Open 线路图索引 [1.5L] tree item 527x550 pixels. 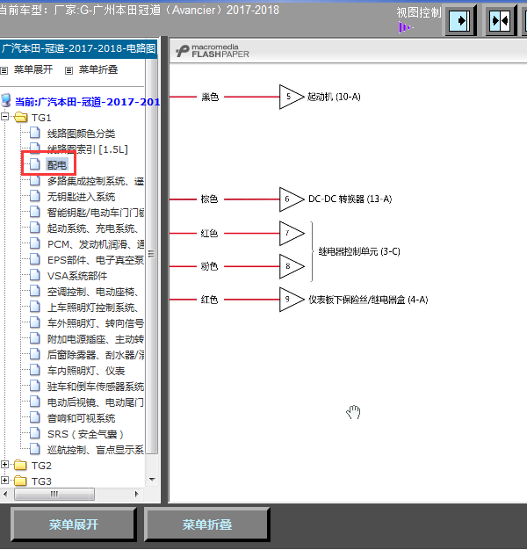88,149
